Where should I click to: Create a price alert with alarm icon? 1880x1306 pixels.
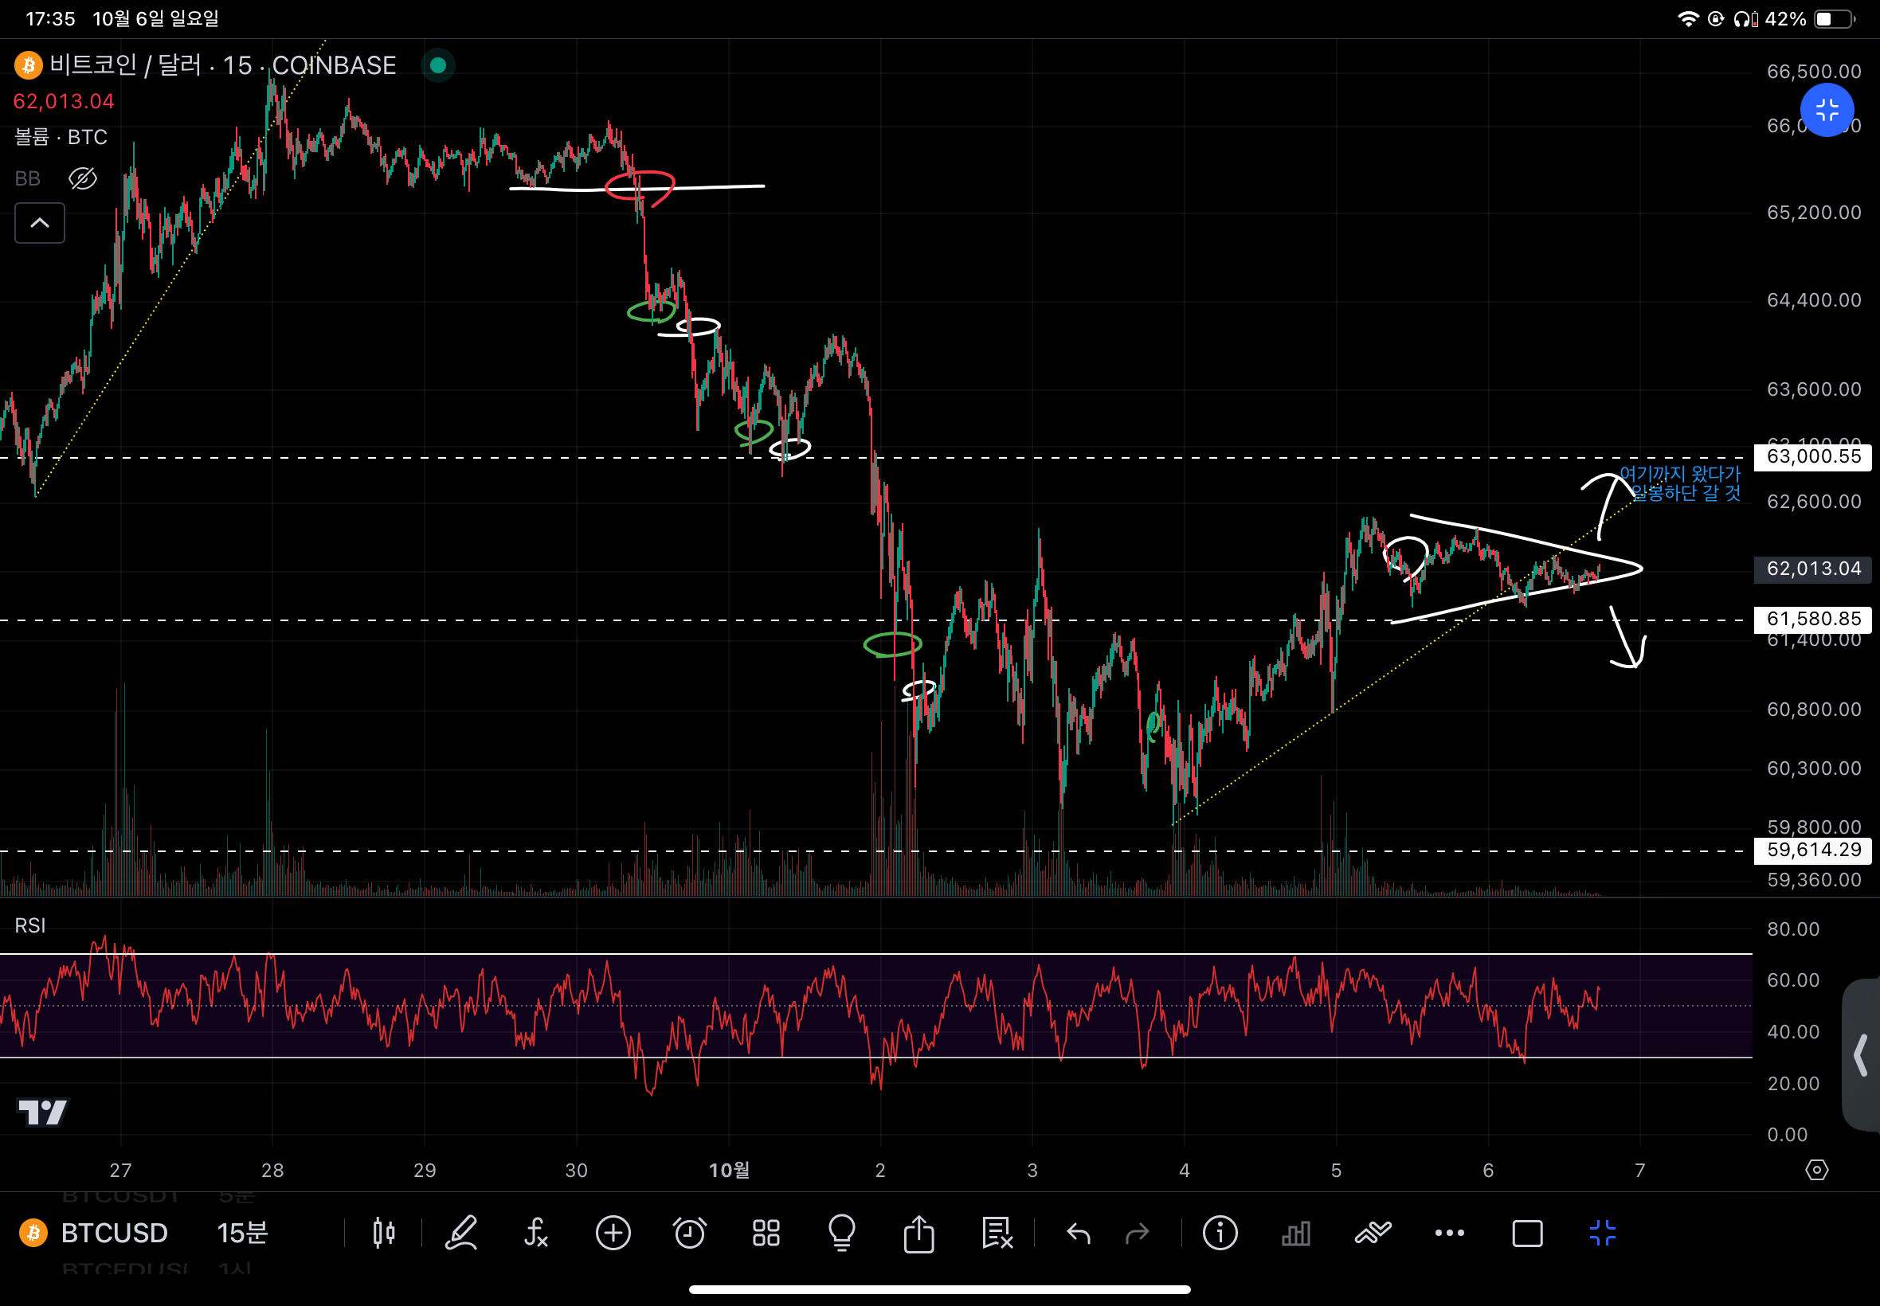point(689,1233)
